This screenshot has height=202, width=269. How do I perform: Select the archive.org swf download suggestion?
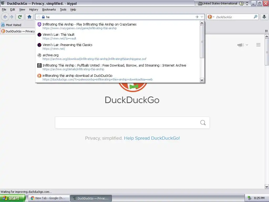pos(118,57)
